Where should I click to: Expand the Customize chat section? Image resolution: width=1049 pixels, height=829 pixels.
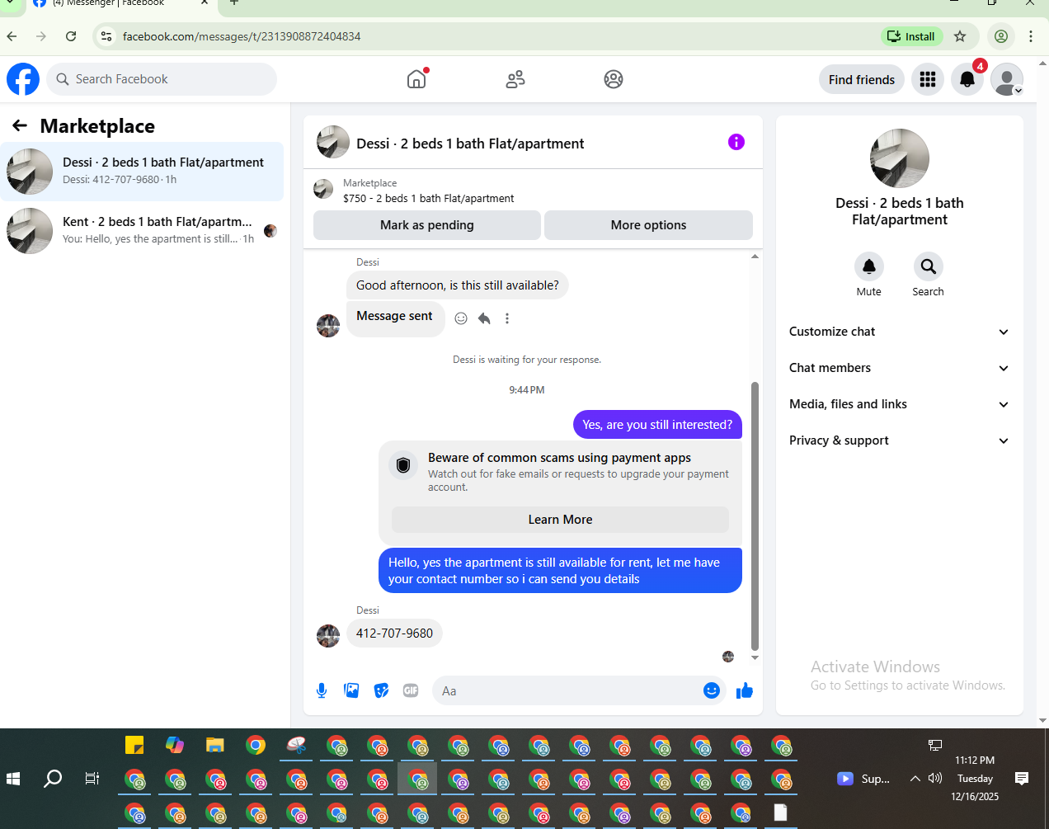899,332
